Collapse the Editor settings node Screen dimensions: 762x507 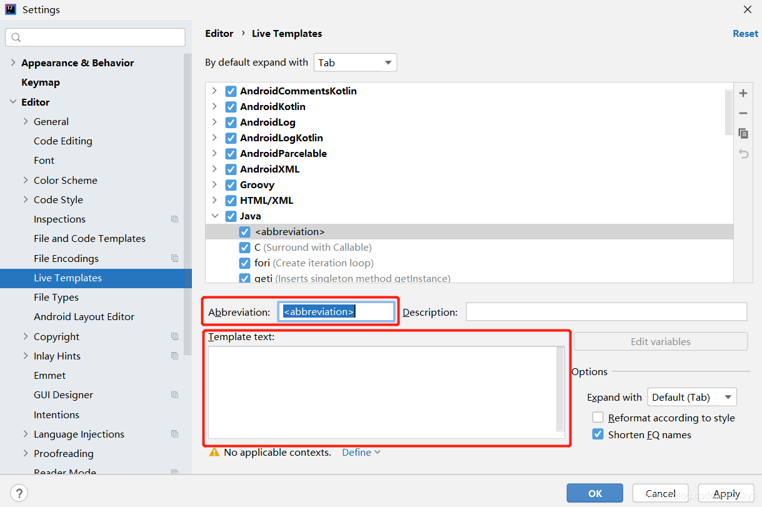(13, 102)
